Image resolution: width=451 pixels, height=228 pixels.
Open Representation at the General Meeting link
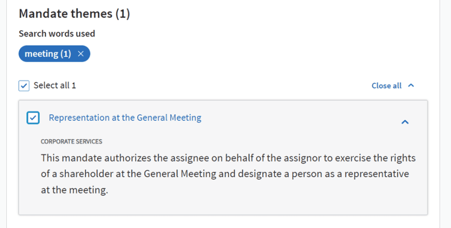(125, 118)
